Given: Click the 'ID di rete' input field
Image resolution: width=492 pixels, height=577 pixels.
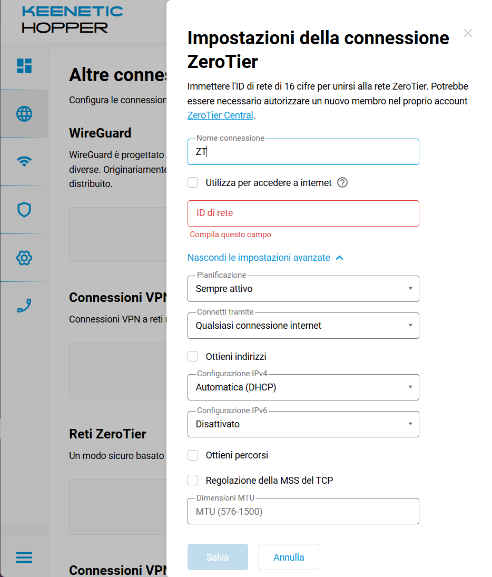Looking at the screenshot, I should [x=303, y=213].
